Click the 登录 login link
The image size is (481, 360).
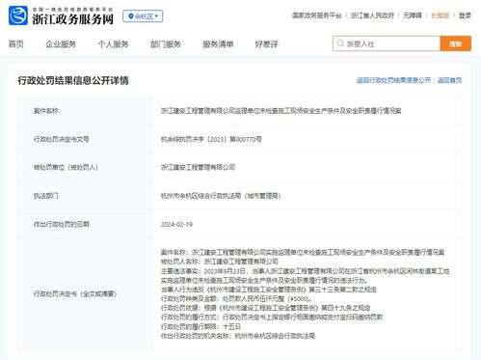click(465, 15)
